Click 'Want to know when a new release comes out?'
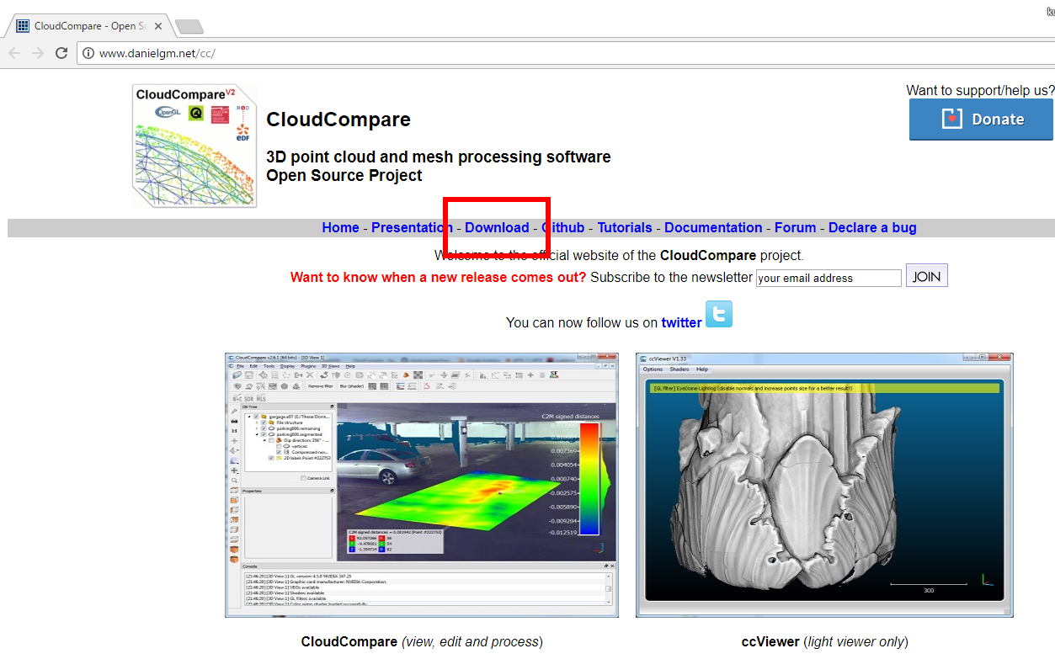The height and width of the screenshot is (659, 1055). coord(439,277)
